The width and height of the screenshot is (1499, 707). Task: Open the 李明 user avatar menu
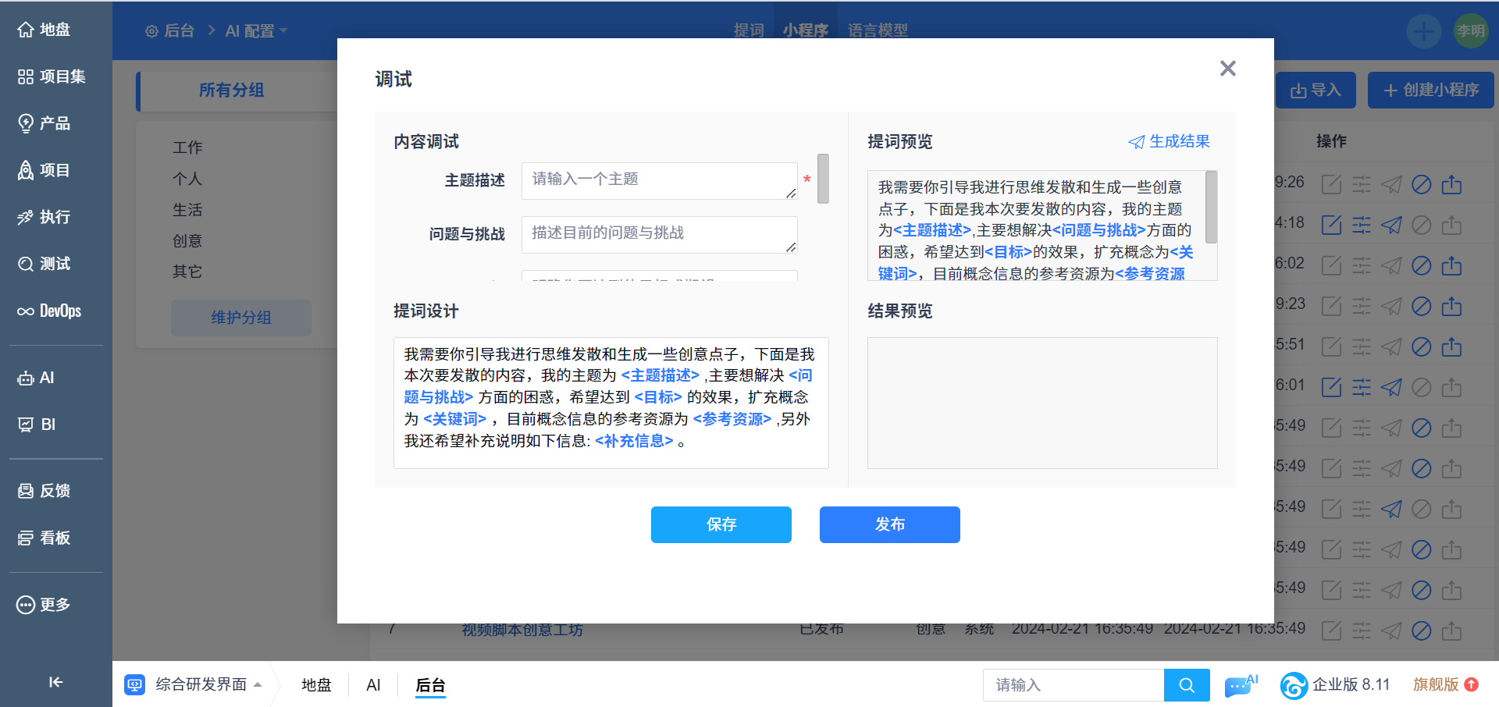(x=1470, y=31)
